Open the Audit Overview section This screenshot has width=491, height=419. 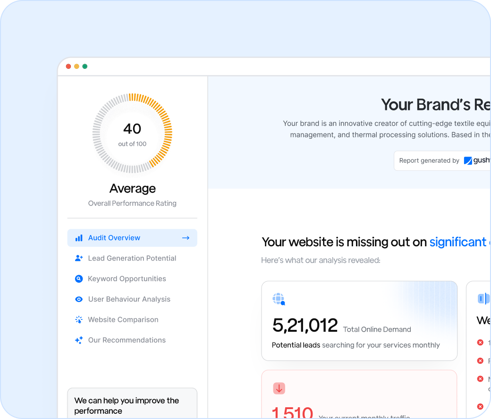click(x=132, y=238)
